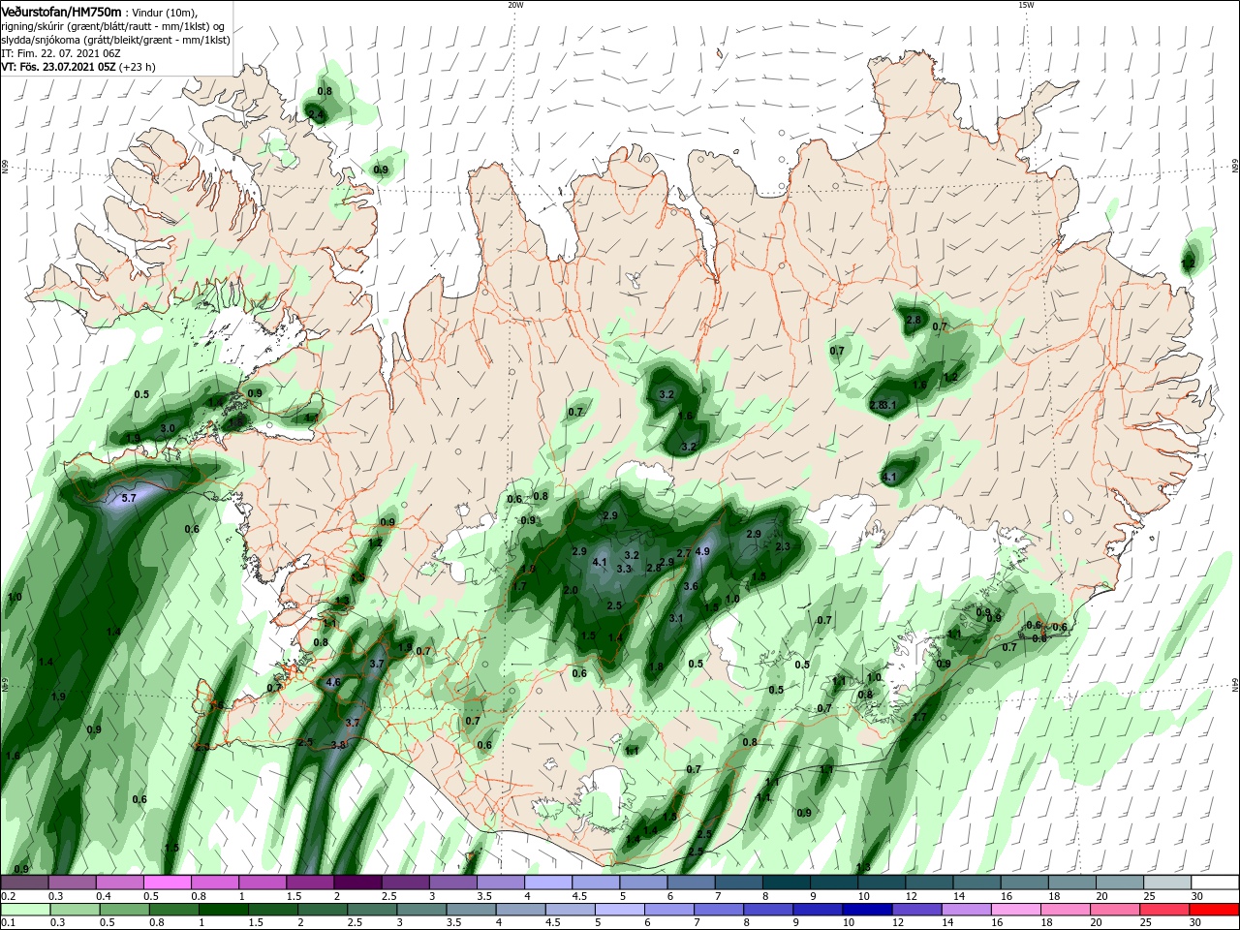Click the '20W' longitude label
This screenshot has width=1240, height=930.
coord(515,5)
